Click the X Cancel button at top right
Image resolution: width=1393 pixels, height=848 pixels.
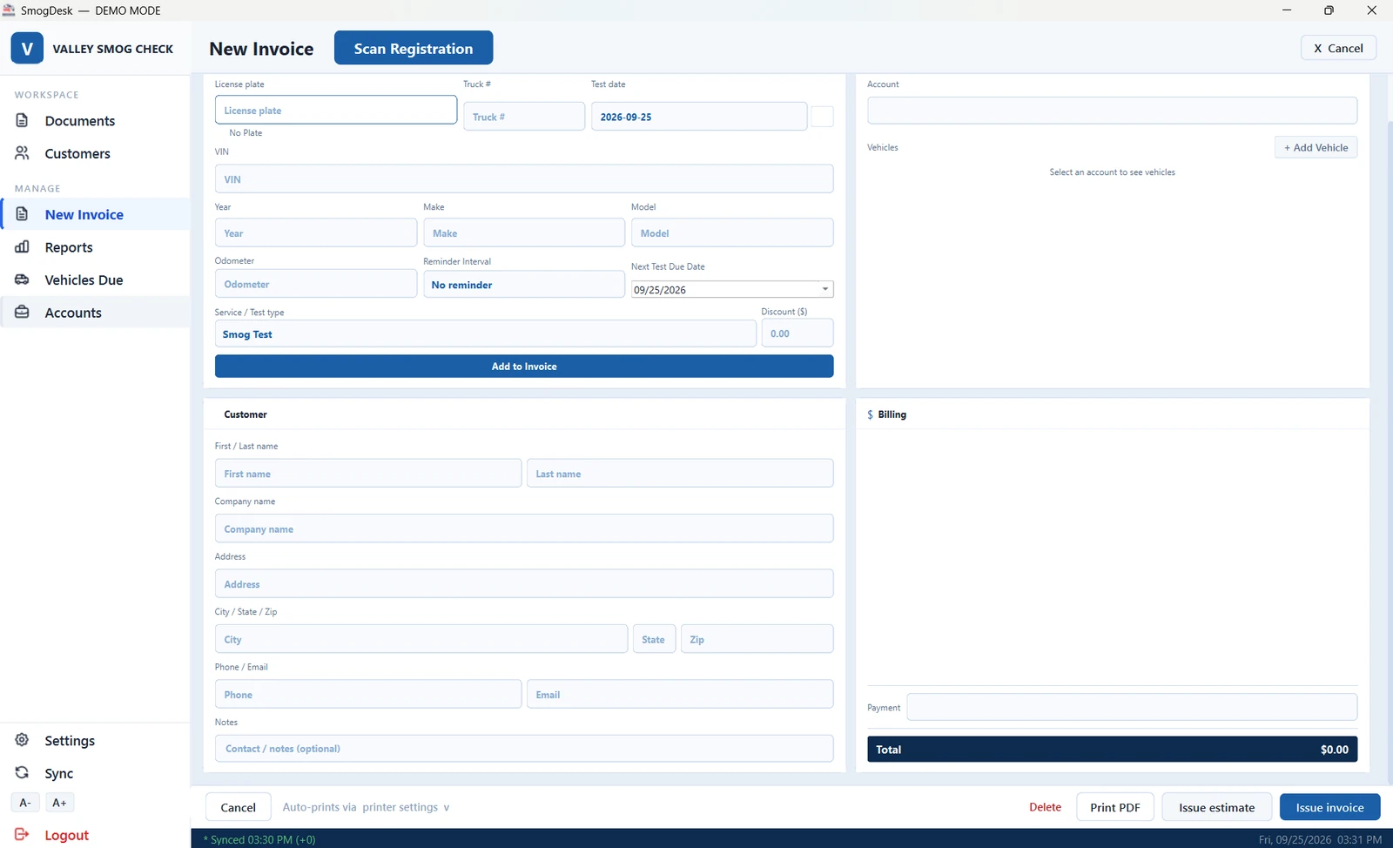(x=1338, y=48)
